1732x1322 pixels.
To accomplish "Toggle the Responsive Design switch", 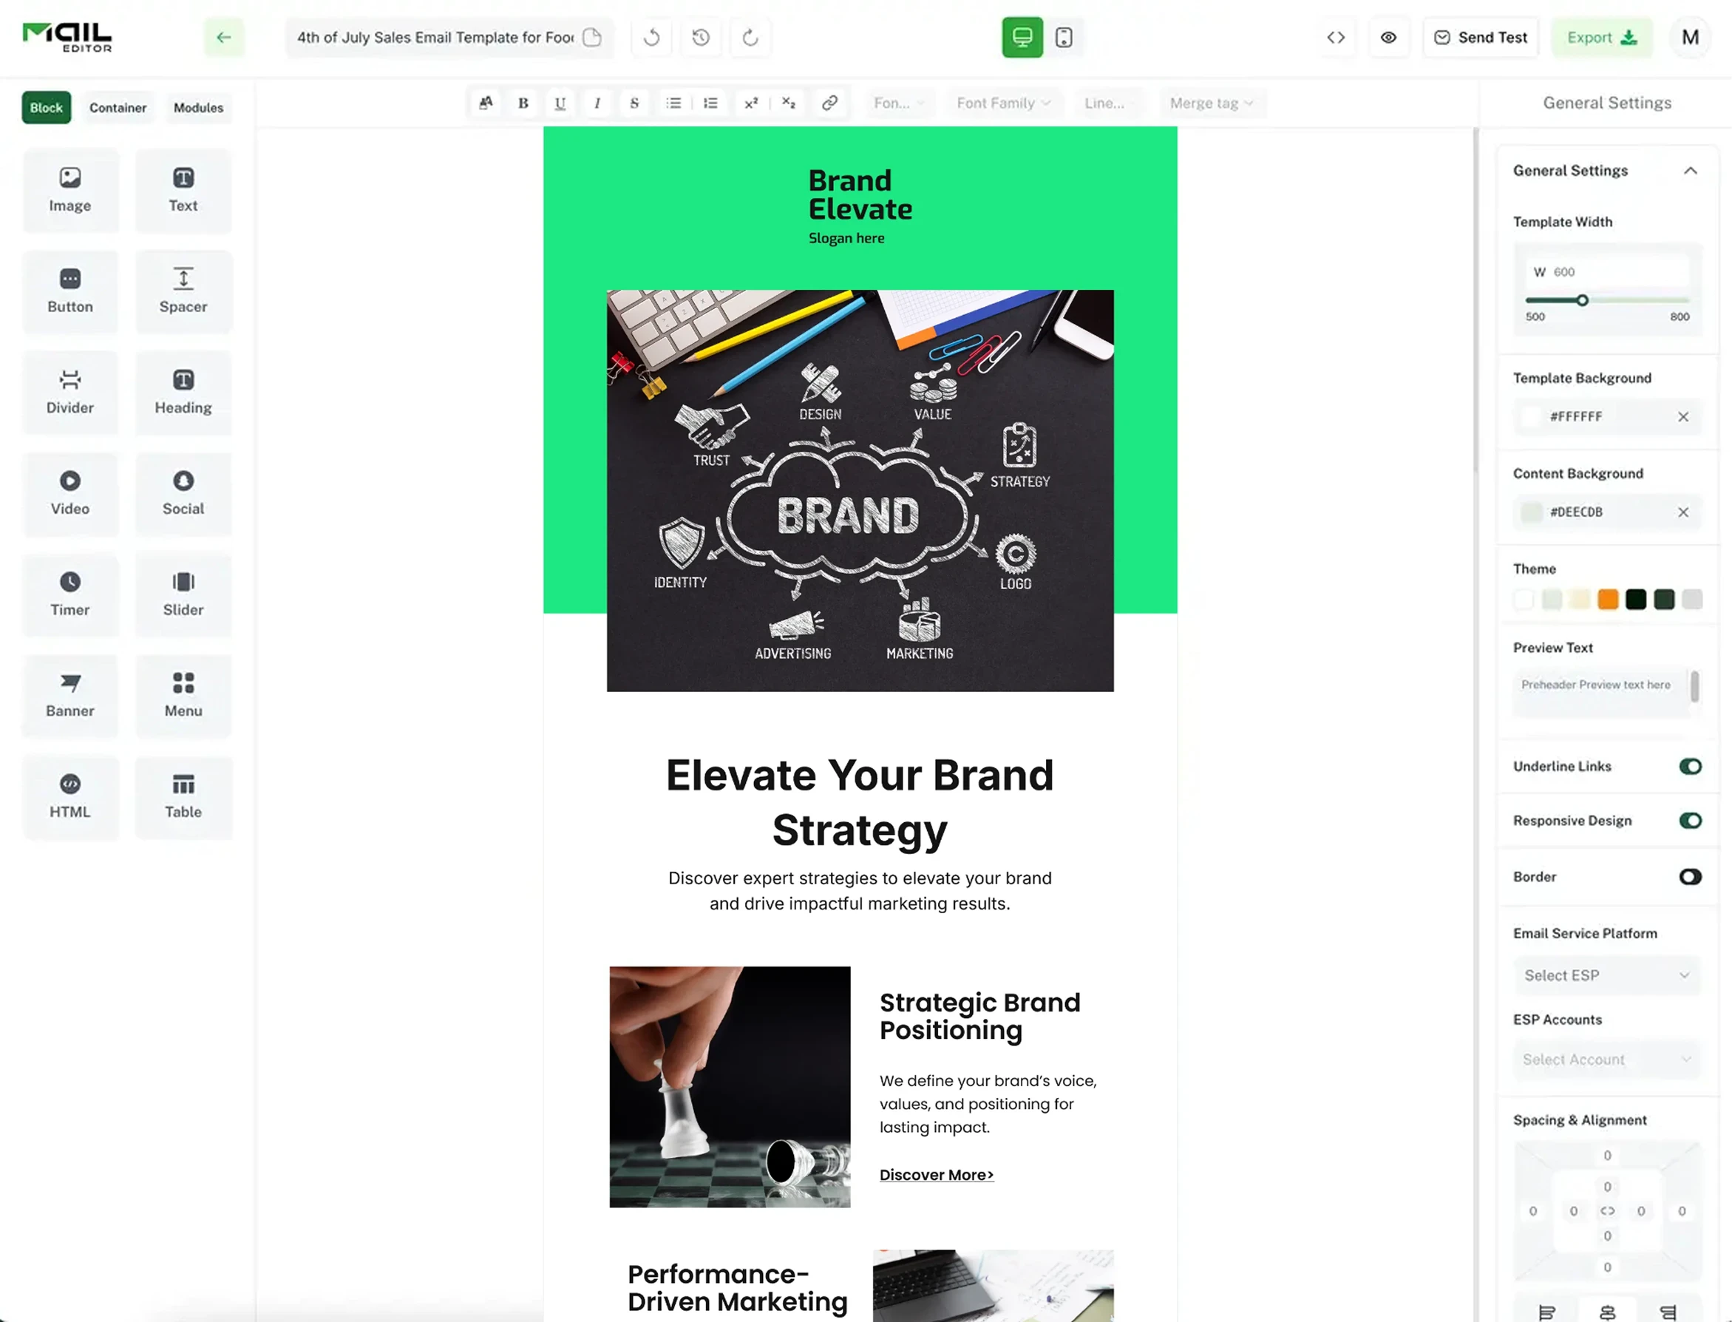I will 1691,821.
